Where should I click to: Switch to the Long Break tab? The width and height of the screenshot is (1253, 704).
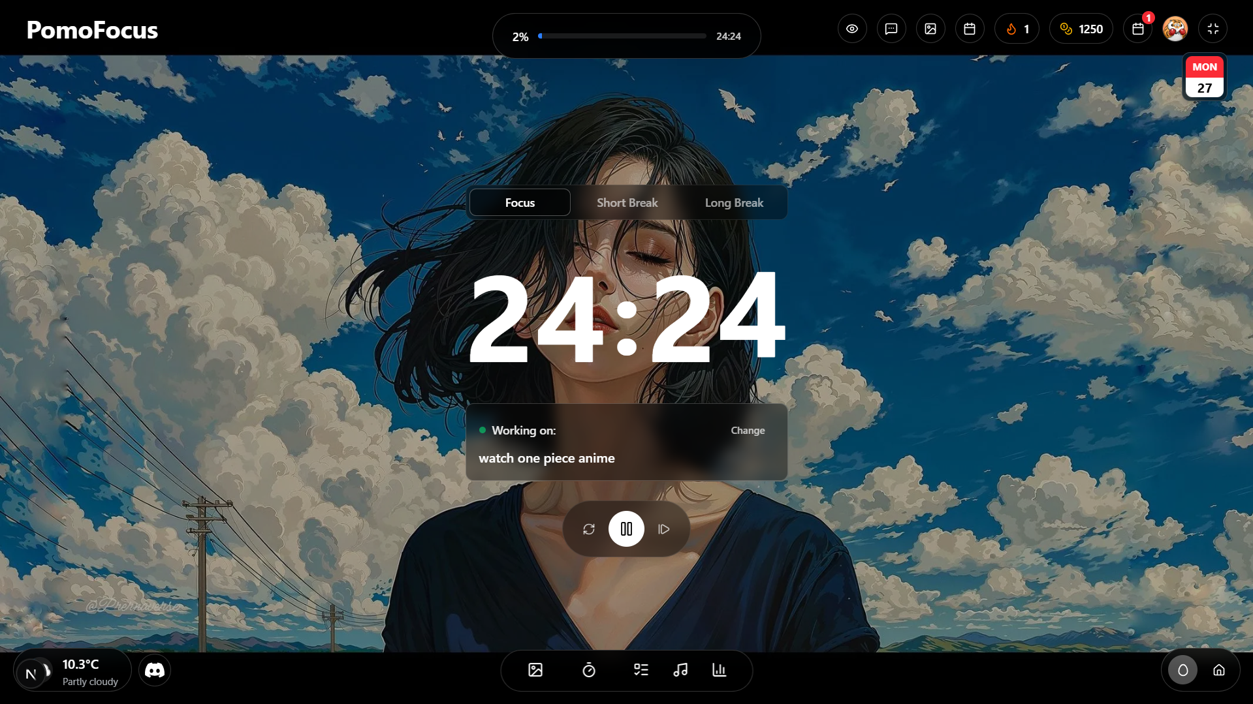[734, 203]
